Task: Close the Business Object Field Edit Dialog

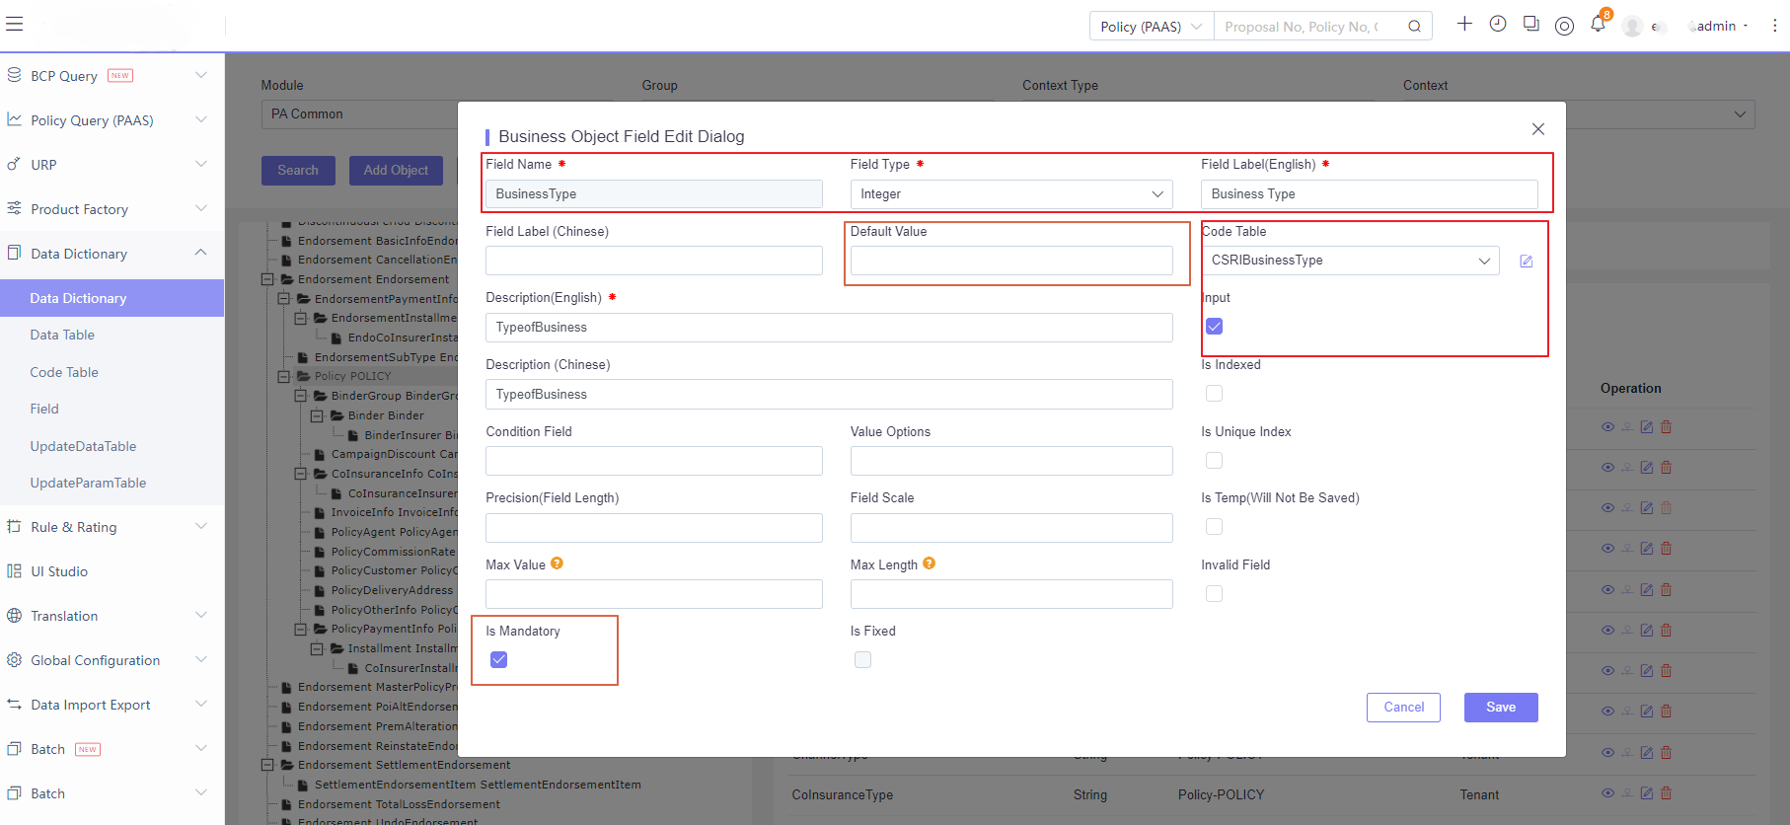Action: (x=1537, y=129)
